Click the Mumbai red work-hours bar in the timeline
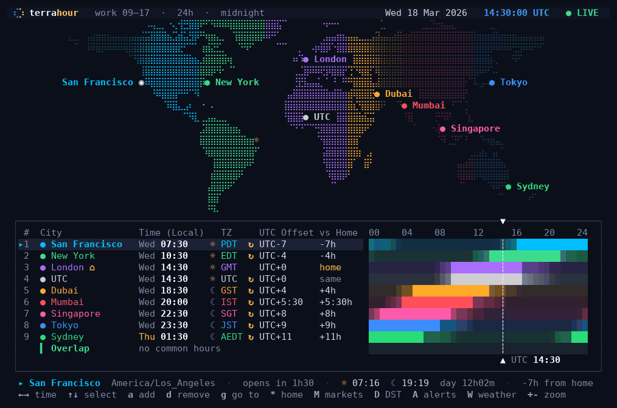Viewport: 617px width, 408px height. point(437,303)
